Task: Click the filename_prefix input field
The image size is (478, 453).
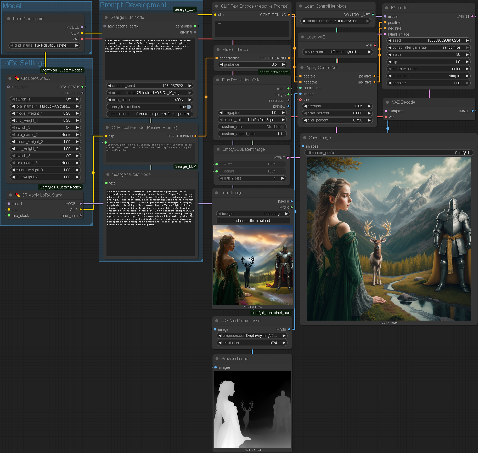Action: (x=389, y=153)
